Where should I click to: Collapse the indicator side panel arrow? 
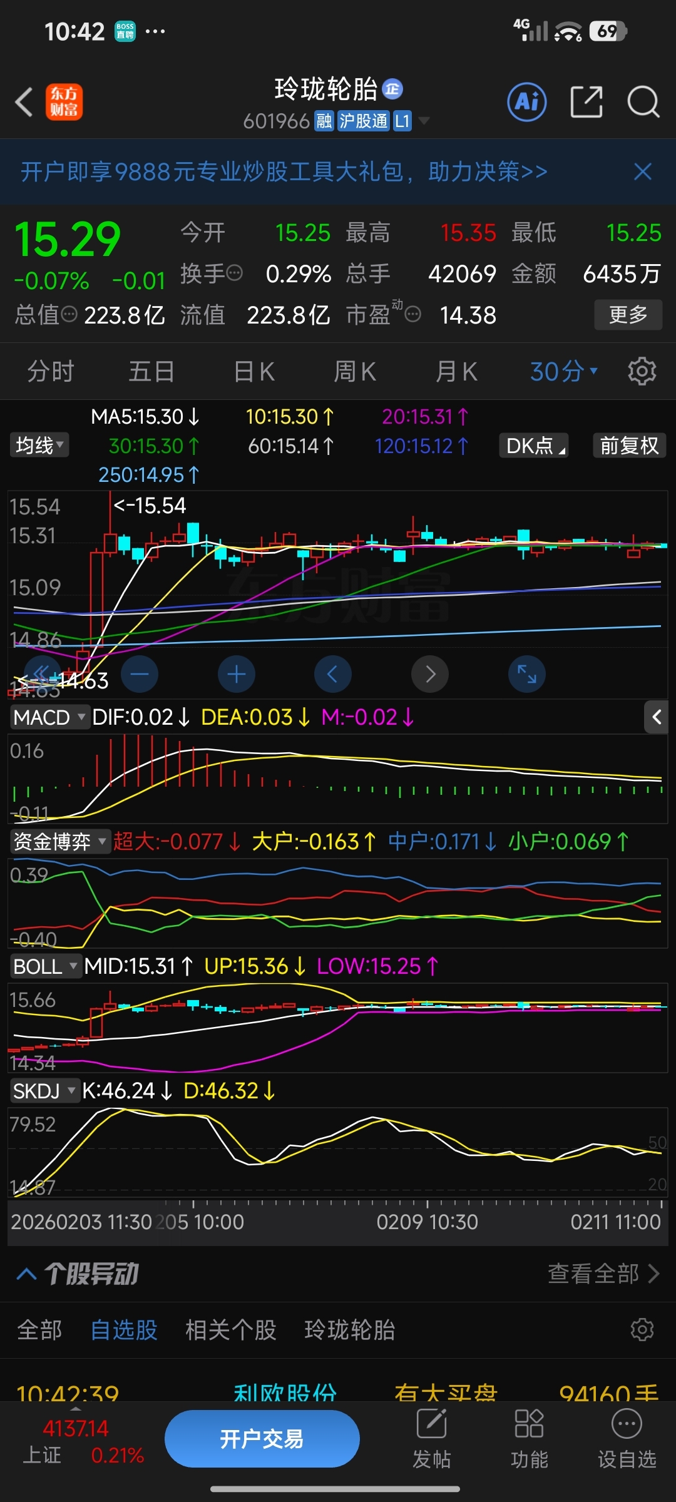(x=657, y=717)
